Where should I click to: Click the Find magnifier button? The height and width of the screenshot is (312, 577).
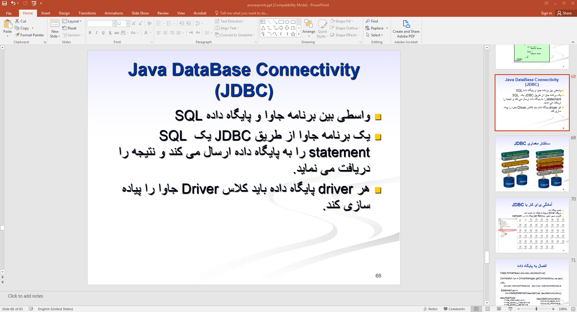click(x=372, y=21)
